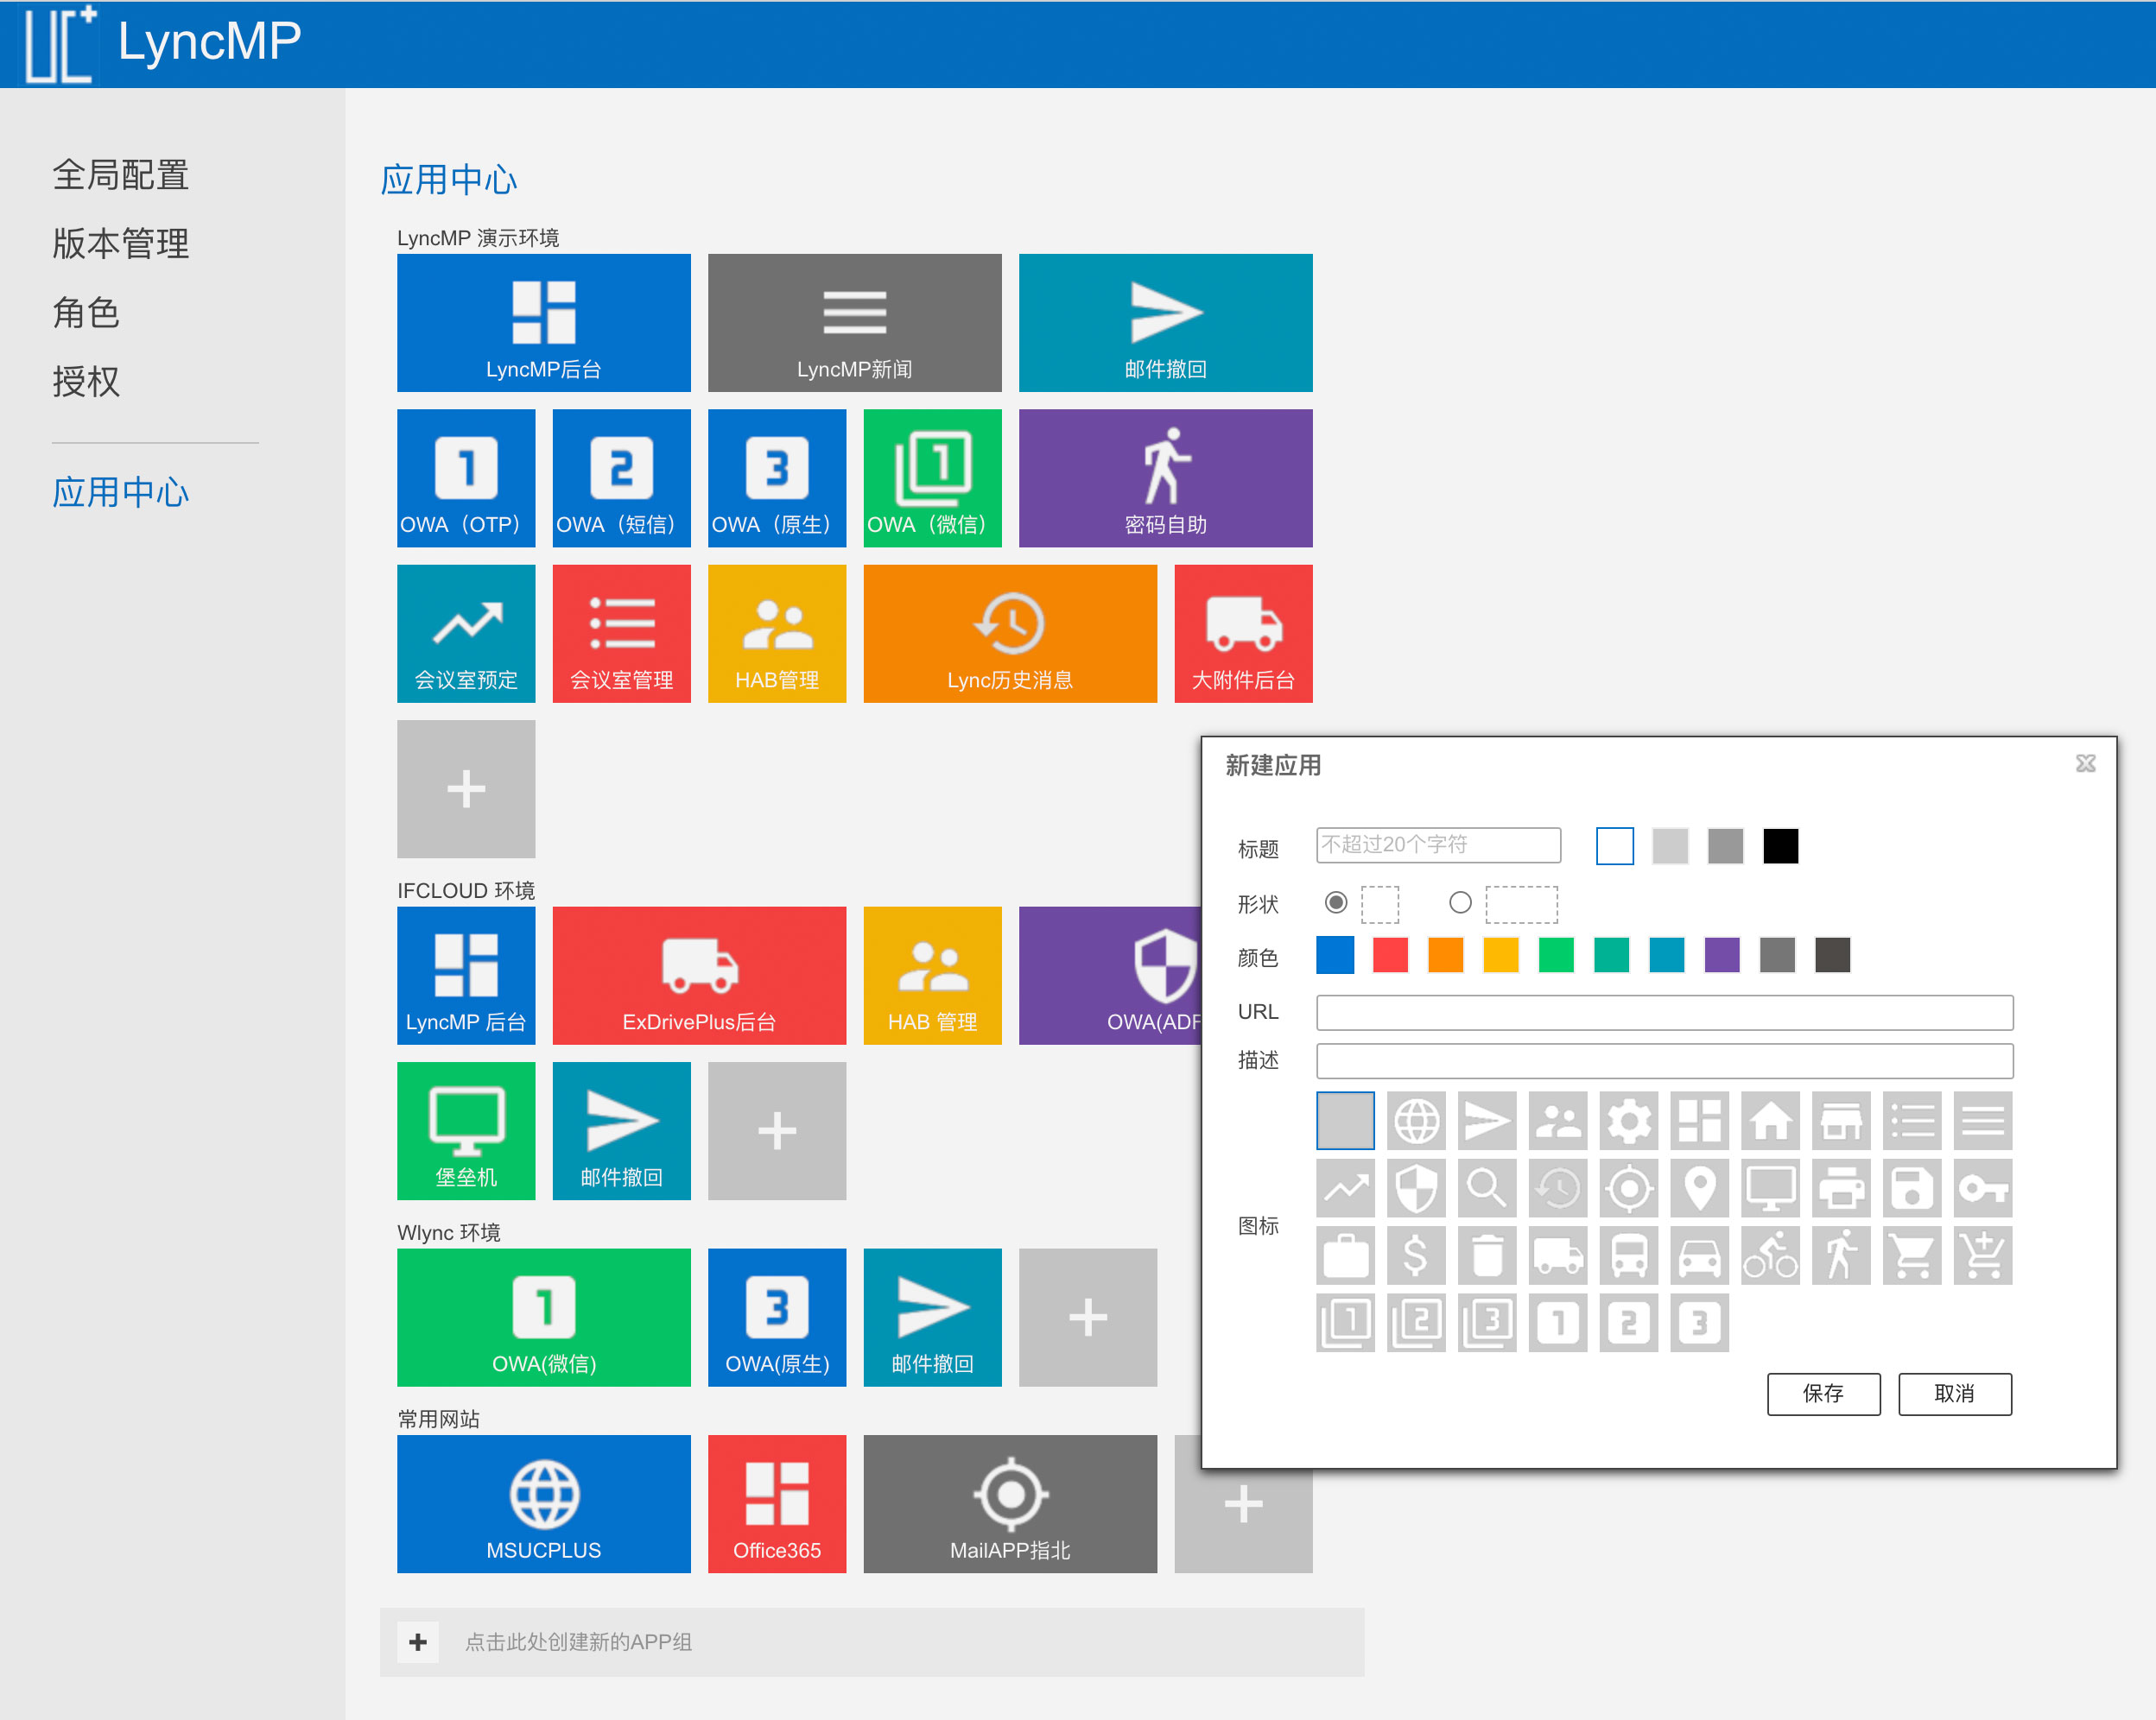The height and width of the screenshot is (1720, 2156).
Task: Choose the floppy disk save icon
Action: coord(1912,1188)
